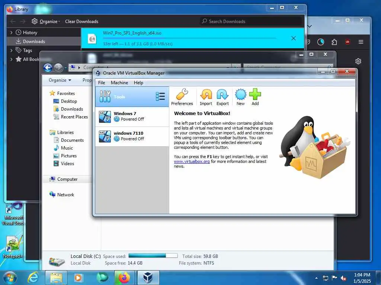This screenshot has height=285, width=381.
Task: Click the Local Disk space used bar
Action: [153, 256]
